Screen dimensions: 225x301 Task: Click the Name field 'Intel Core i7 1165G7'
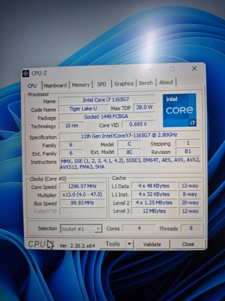coord(106,100)
